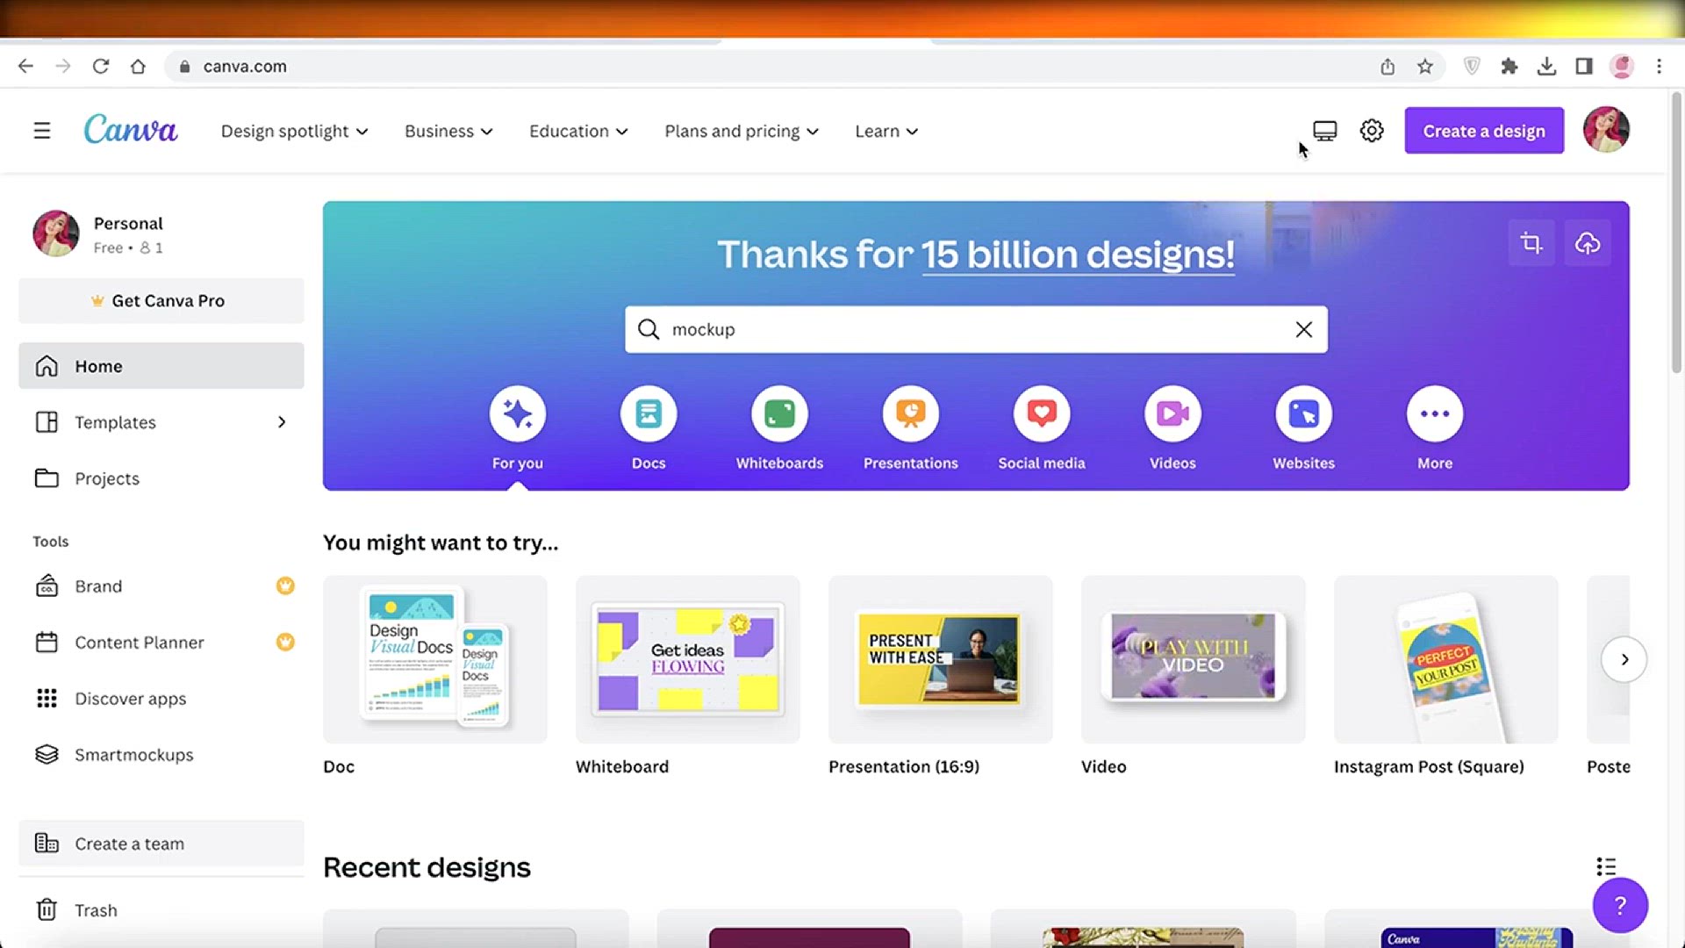
Task: Click the Create a design button
Action: pyautogui.click(x=1484, y=131)
